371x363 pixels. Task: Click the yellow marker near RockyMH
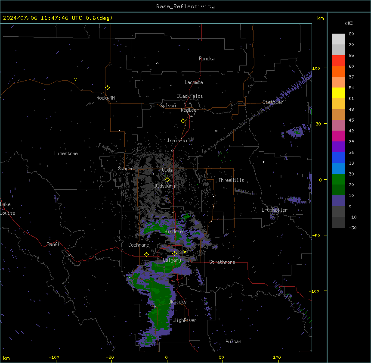click(108, 88)
